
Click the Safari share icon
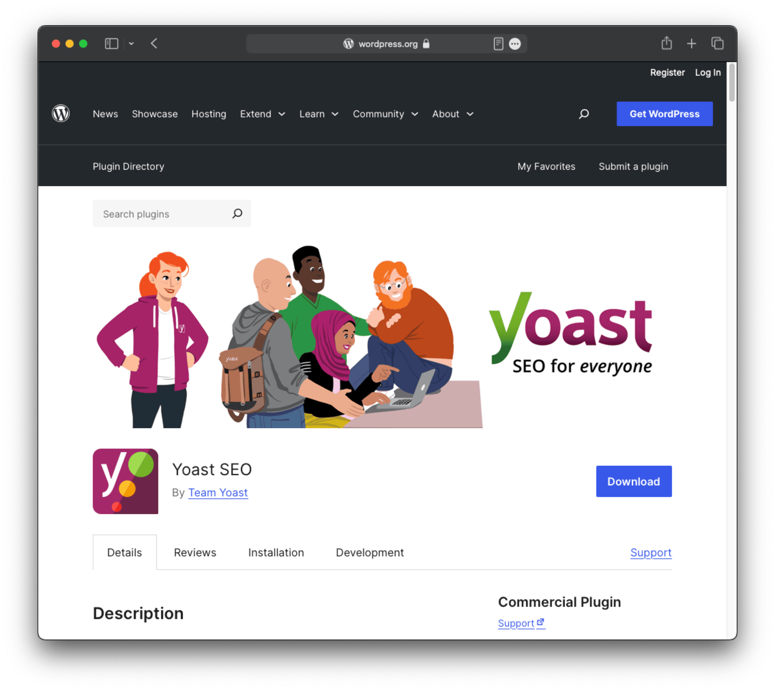666,43
